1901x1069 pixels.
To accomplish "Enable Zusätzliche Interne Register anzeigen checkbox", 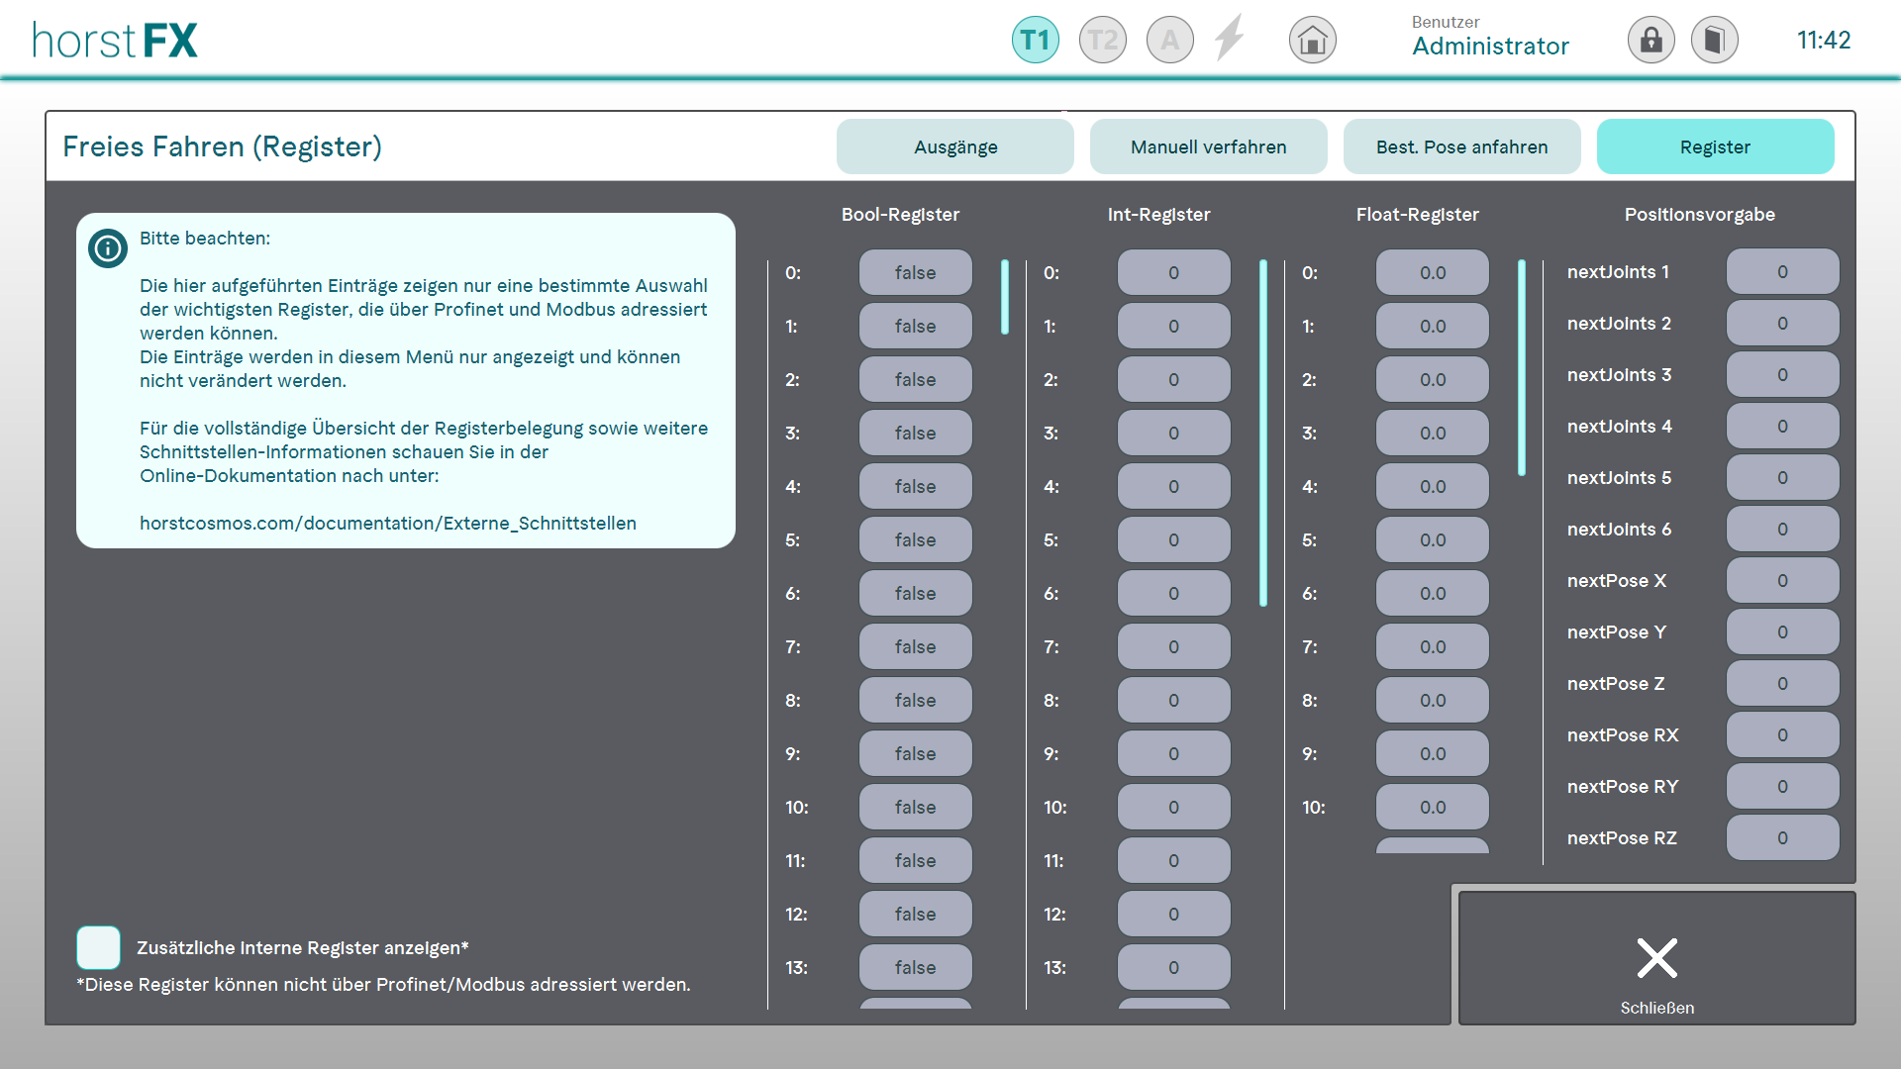I will 99,947.
